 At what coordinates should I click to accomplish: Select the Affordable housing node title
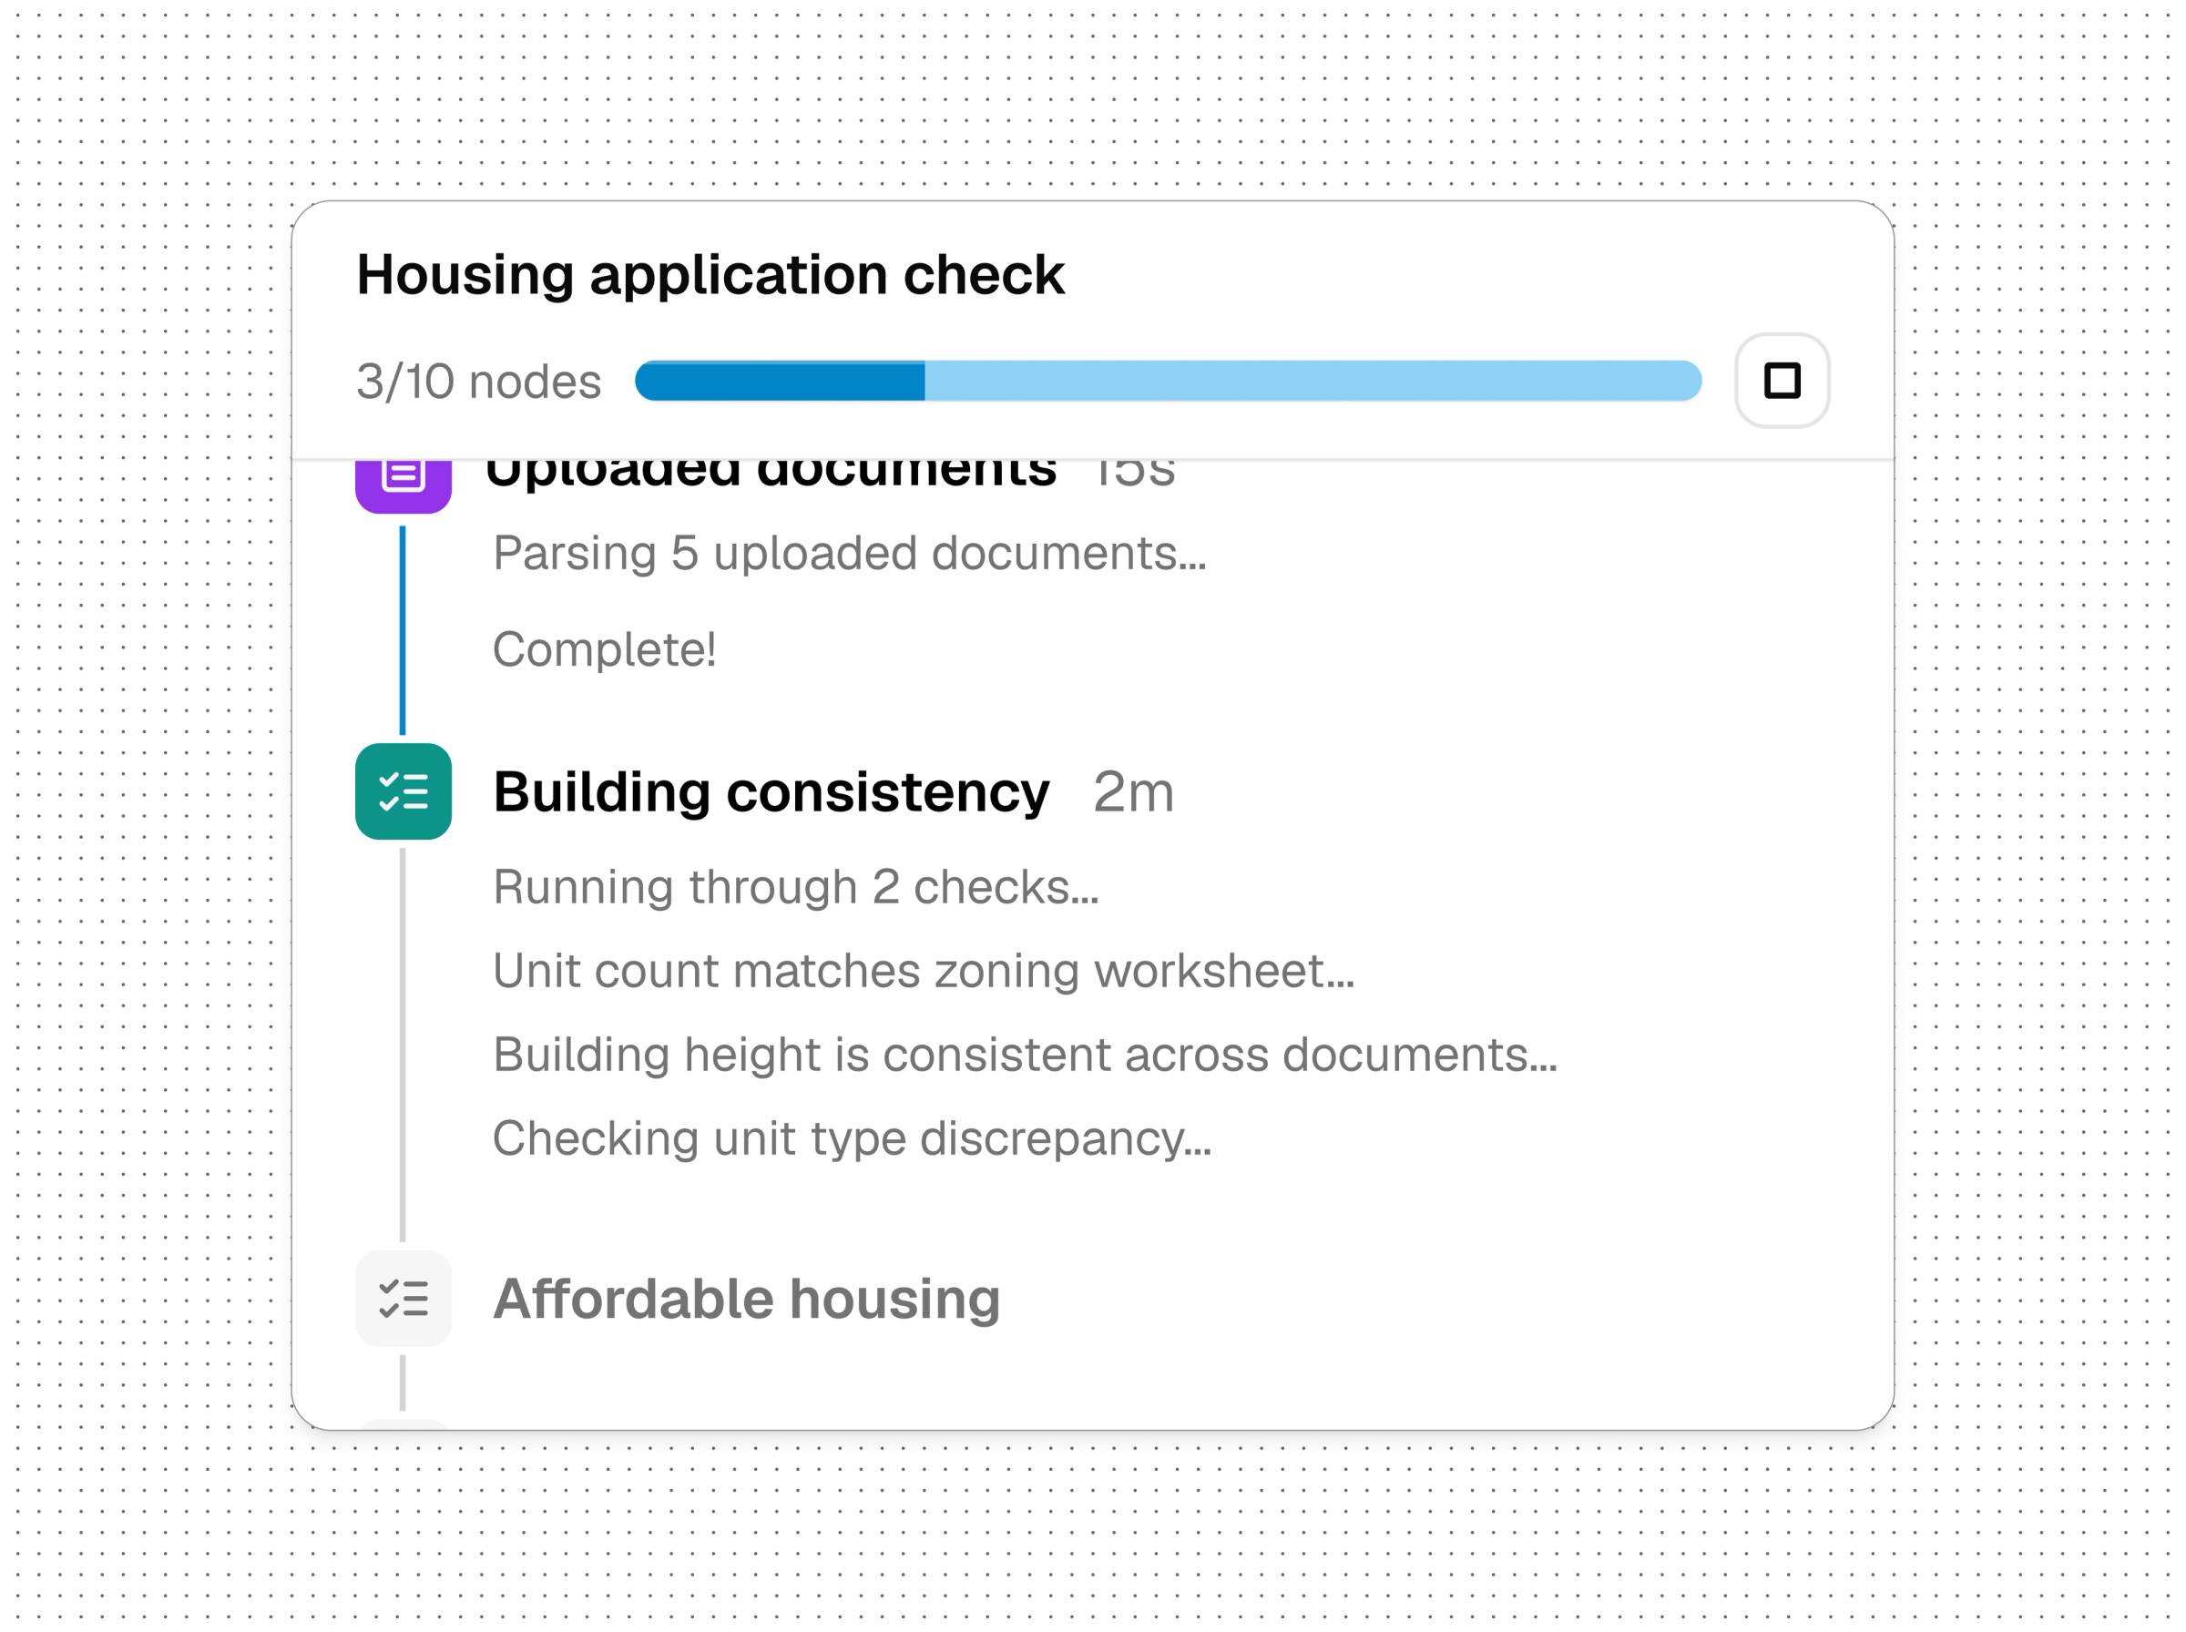(x=747, y=1298)
